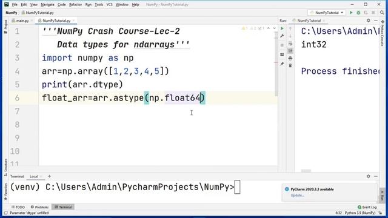Open the Edit menu

click(24, 4)
